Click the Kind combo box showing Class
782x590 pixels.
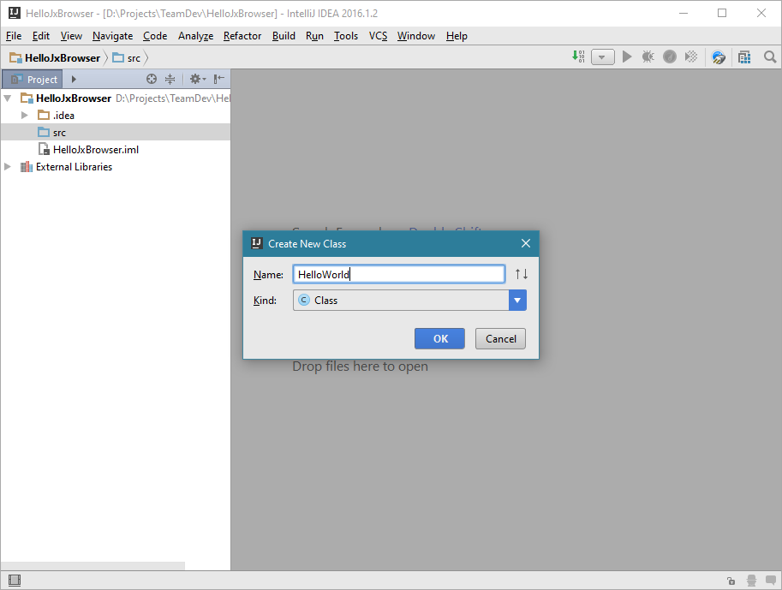pos(409,301)
